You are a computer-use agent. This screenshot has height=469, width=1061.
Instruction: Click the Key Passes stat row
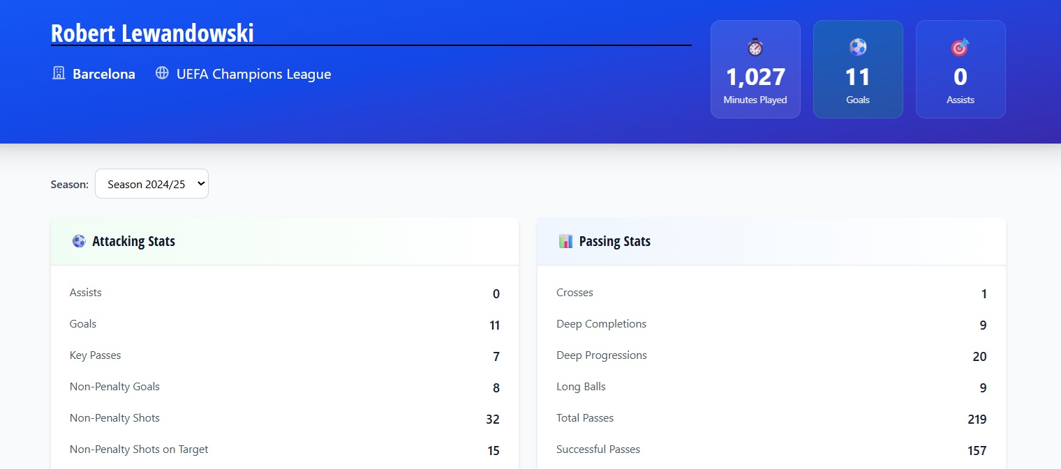pos(284,355)
